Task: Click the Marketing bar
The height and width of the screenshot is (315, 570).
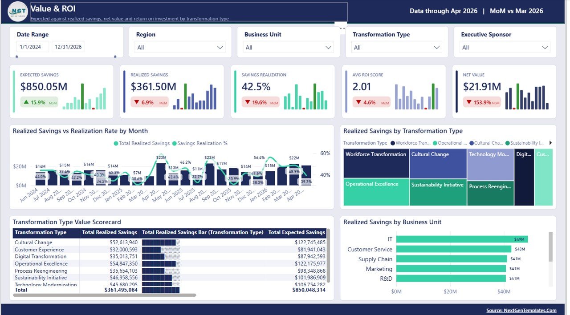Action: (451, 269)
